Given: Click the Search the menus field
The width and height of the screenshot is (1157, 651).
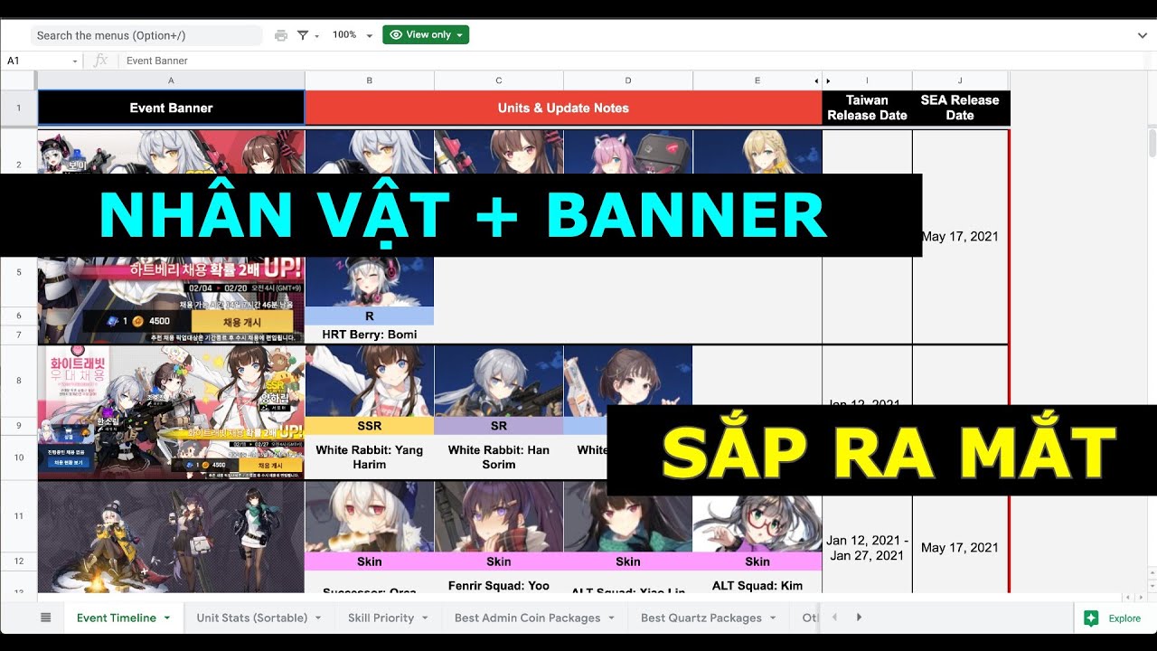Looking at the screenshot, I should click(146, 35).
